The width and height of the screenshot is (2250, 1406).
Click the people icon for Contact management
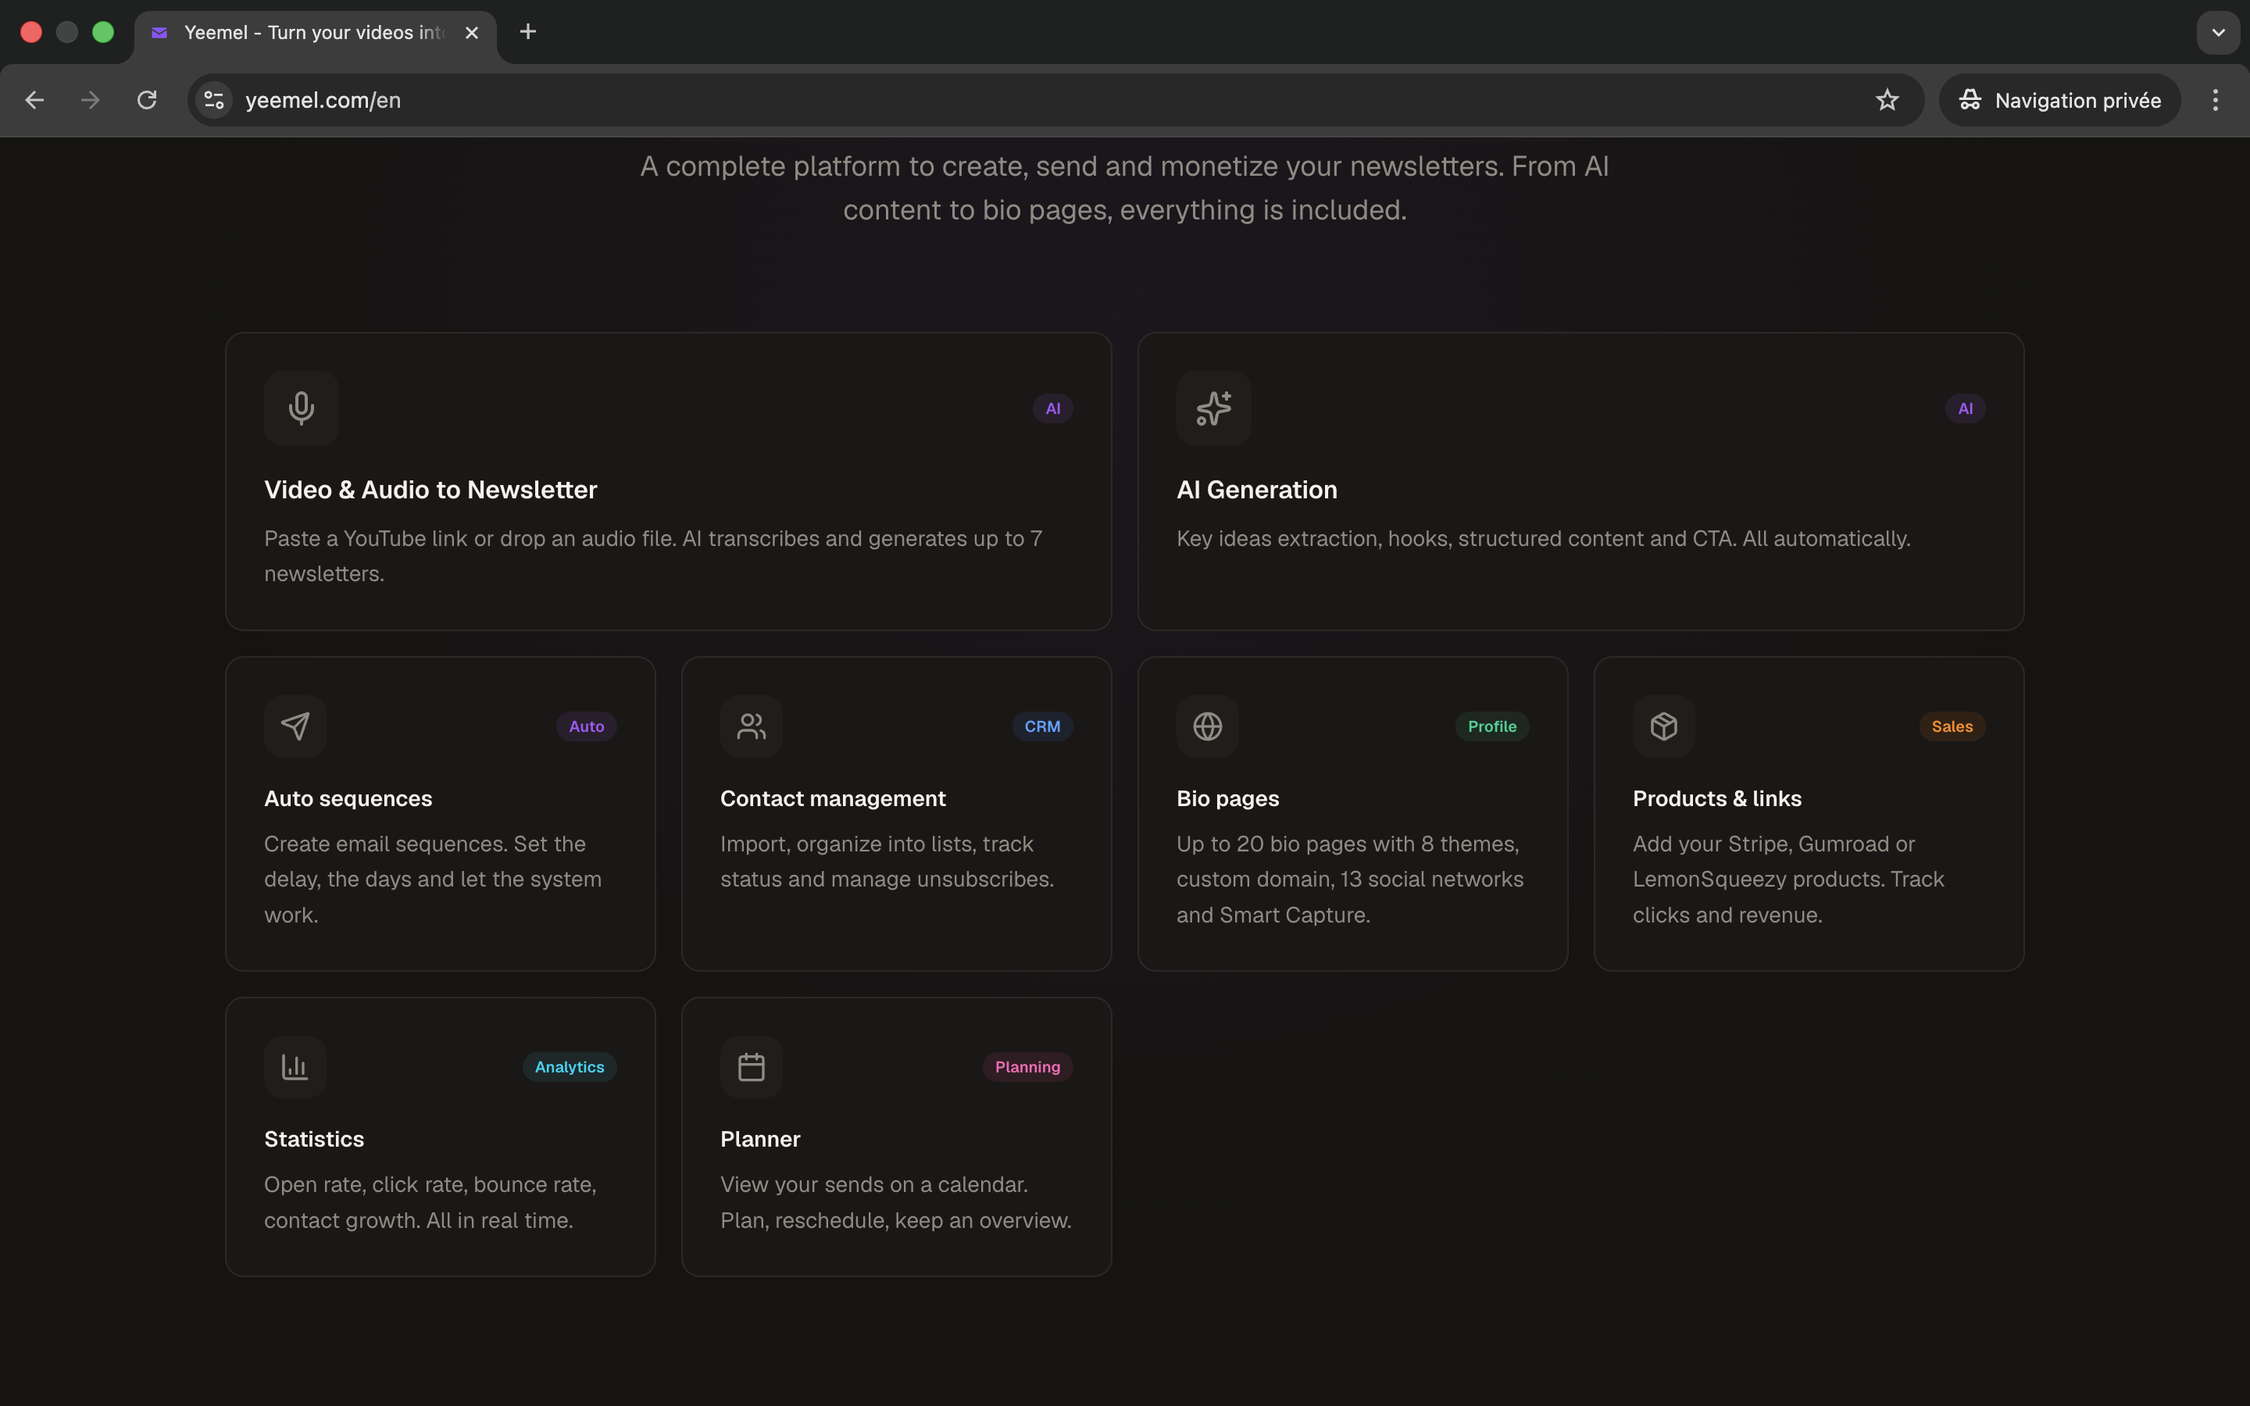(x=752, y=726)
